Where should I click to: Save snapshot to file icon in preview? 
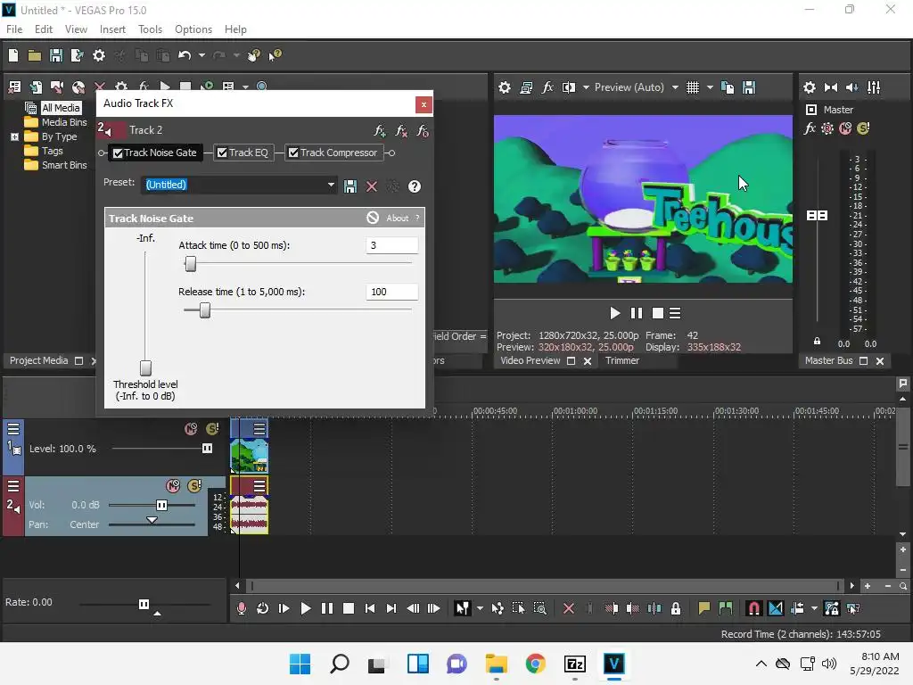pos(749,88)
